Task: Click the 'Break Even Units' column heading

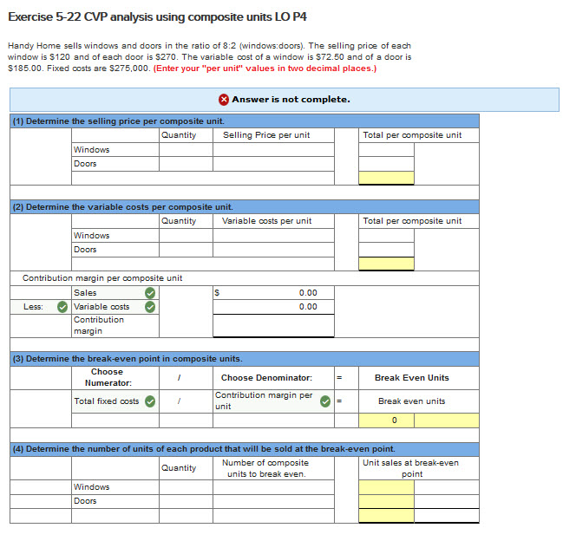Action: click(x=412, y=378)
